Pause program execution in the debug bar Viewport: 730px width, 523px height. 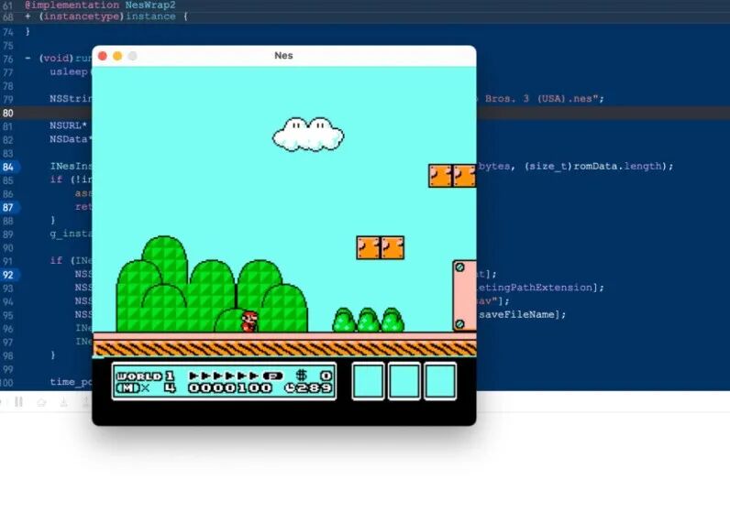pyautogui.click(x=18, y=402)
